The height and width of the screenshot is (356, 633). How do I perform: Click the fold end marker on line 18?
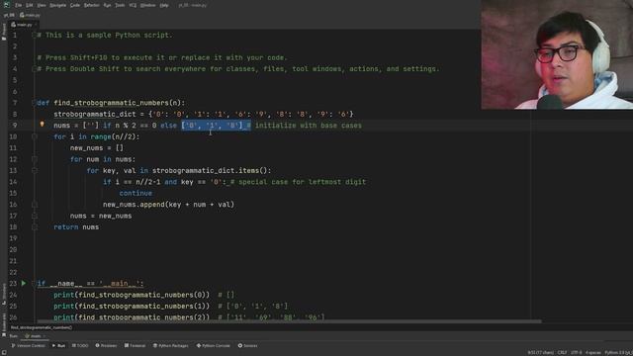35,227
